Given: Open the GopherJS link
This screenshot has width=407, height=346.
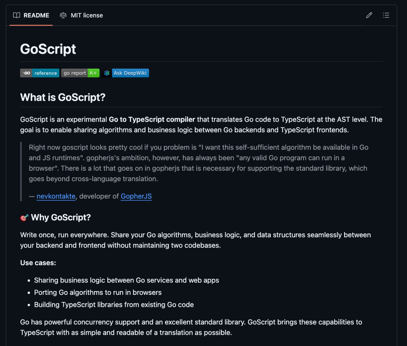Looking at the screenshot, I should tap(136, 196).
